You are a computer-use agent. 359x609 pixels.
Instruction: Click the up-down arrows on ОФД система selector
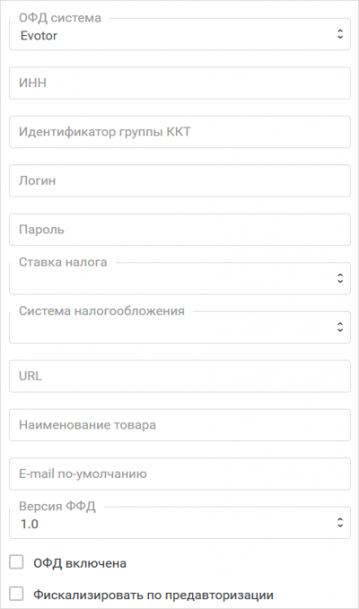(x=340, y=34)
